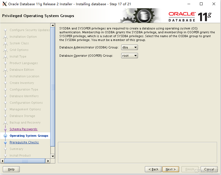Open the Database Administrator OSDBA group dropdown
221x175 pixels.
(x=136, y=47)
